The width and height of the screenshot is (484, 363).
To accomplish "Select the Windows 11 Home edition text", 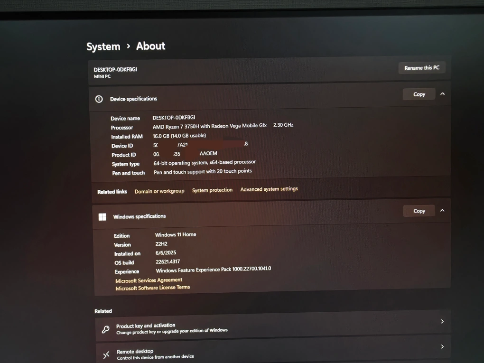I will [175, 234].
